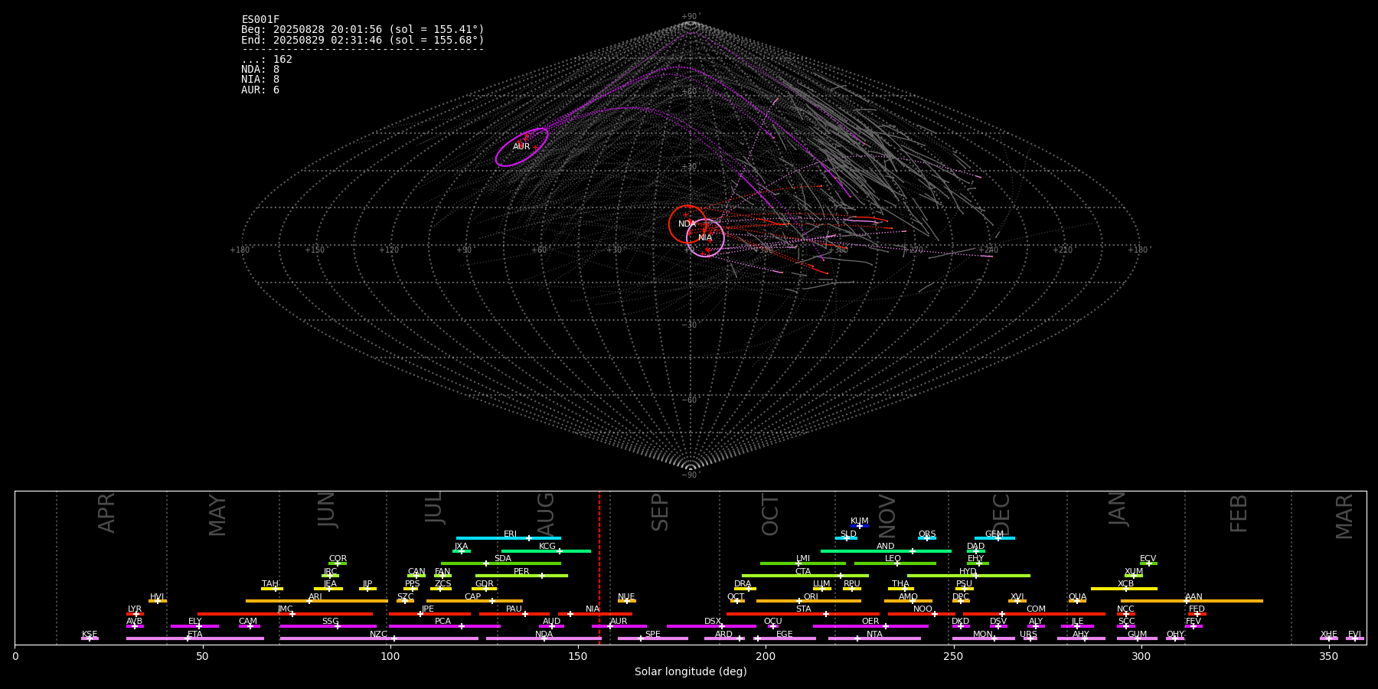
Task: Click the STA shower label in timeline
Action: tap(803, 609)
